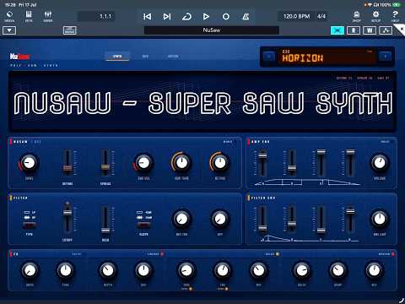
Task: Toggle the Read automation R button
Action: pos(354,30)
